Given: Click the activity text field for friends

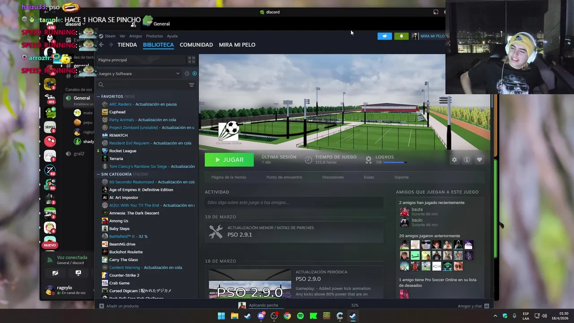Looking at the screenshot, I should tap(294, 203).
